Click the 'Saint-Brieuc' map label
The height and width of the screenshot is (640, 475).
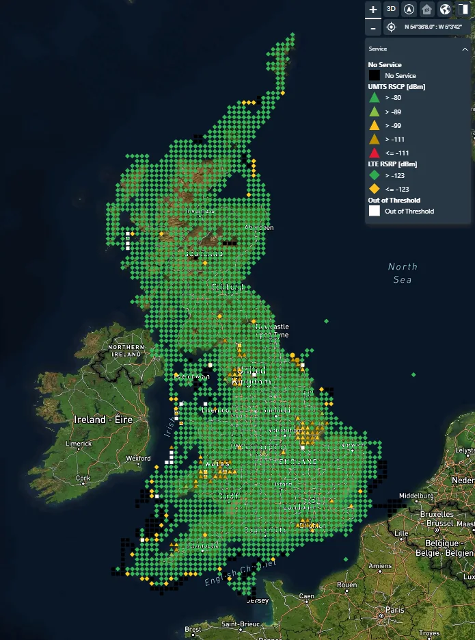coord(240,624)
